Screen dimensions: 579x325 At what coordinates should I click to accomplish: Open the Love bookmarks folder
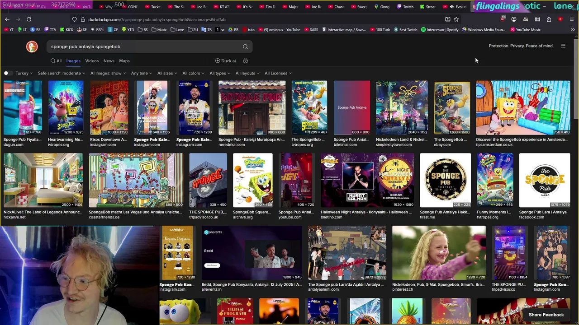pyautogui.click(x=177, y=30)
